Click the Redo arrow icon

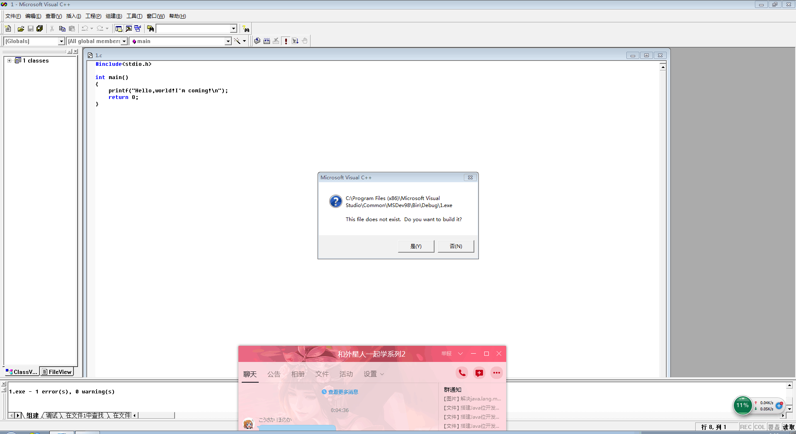(x=100, y=29)
